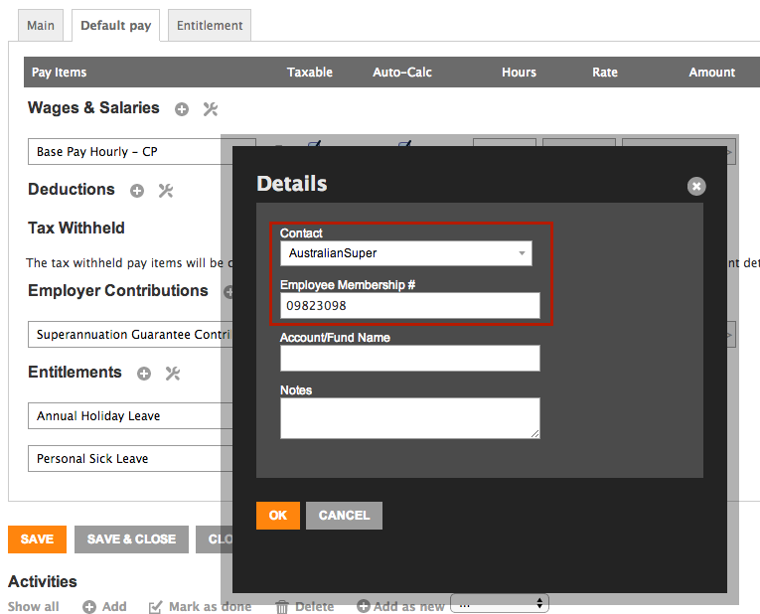Viewport: 760px width, 614px height.
Task: Click the Mark as done checkmark icon
Action: tap(155, 607)
